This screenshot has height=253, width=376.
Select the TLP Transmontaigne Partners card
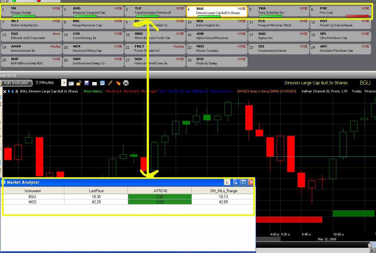(x=155, y=11)
